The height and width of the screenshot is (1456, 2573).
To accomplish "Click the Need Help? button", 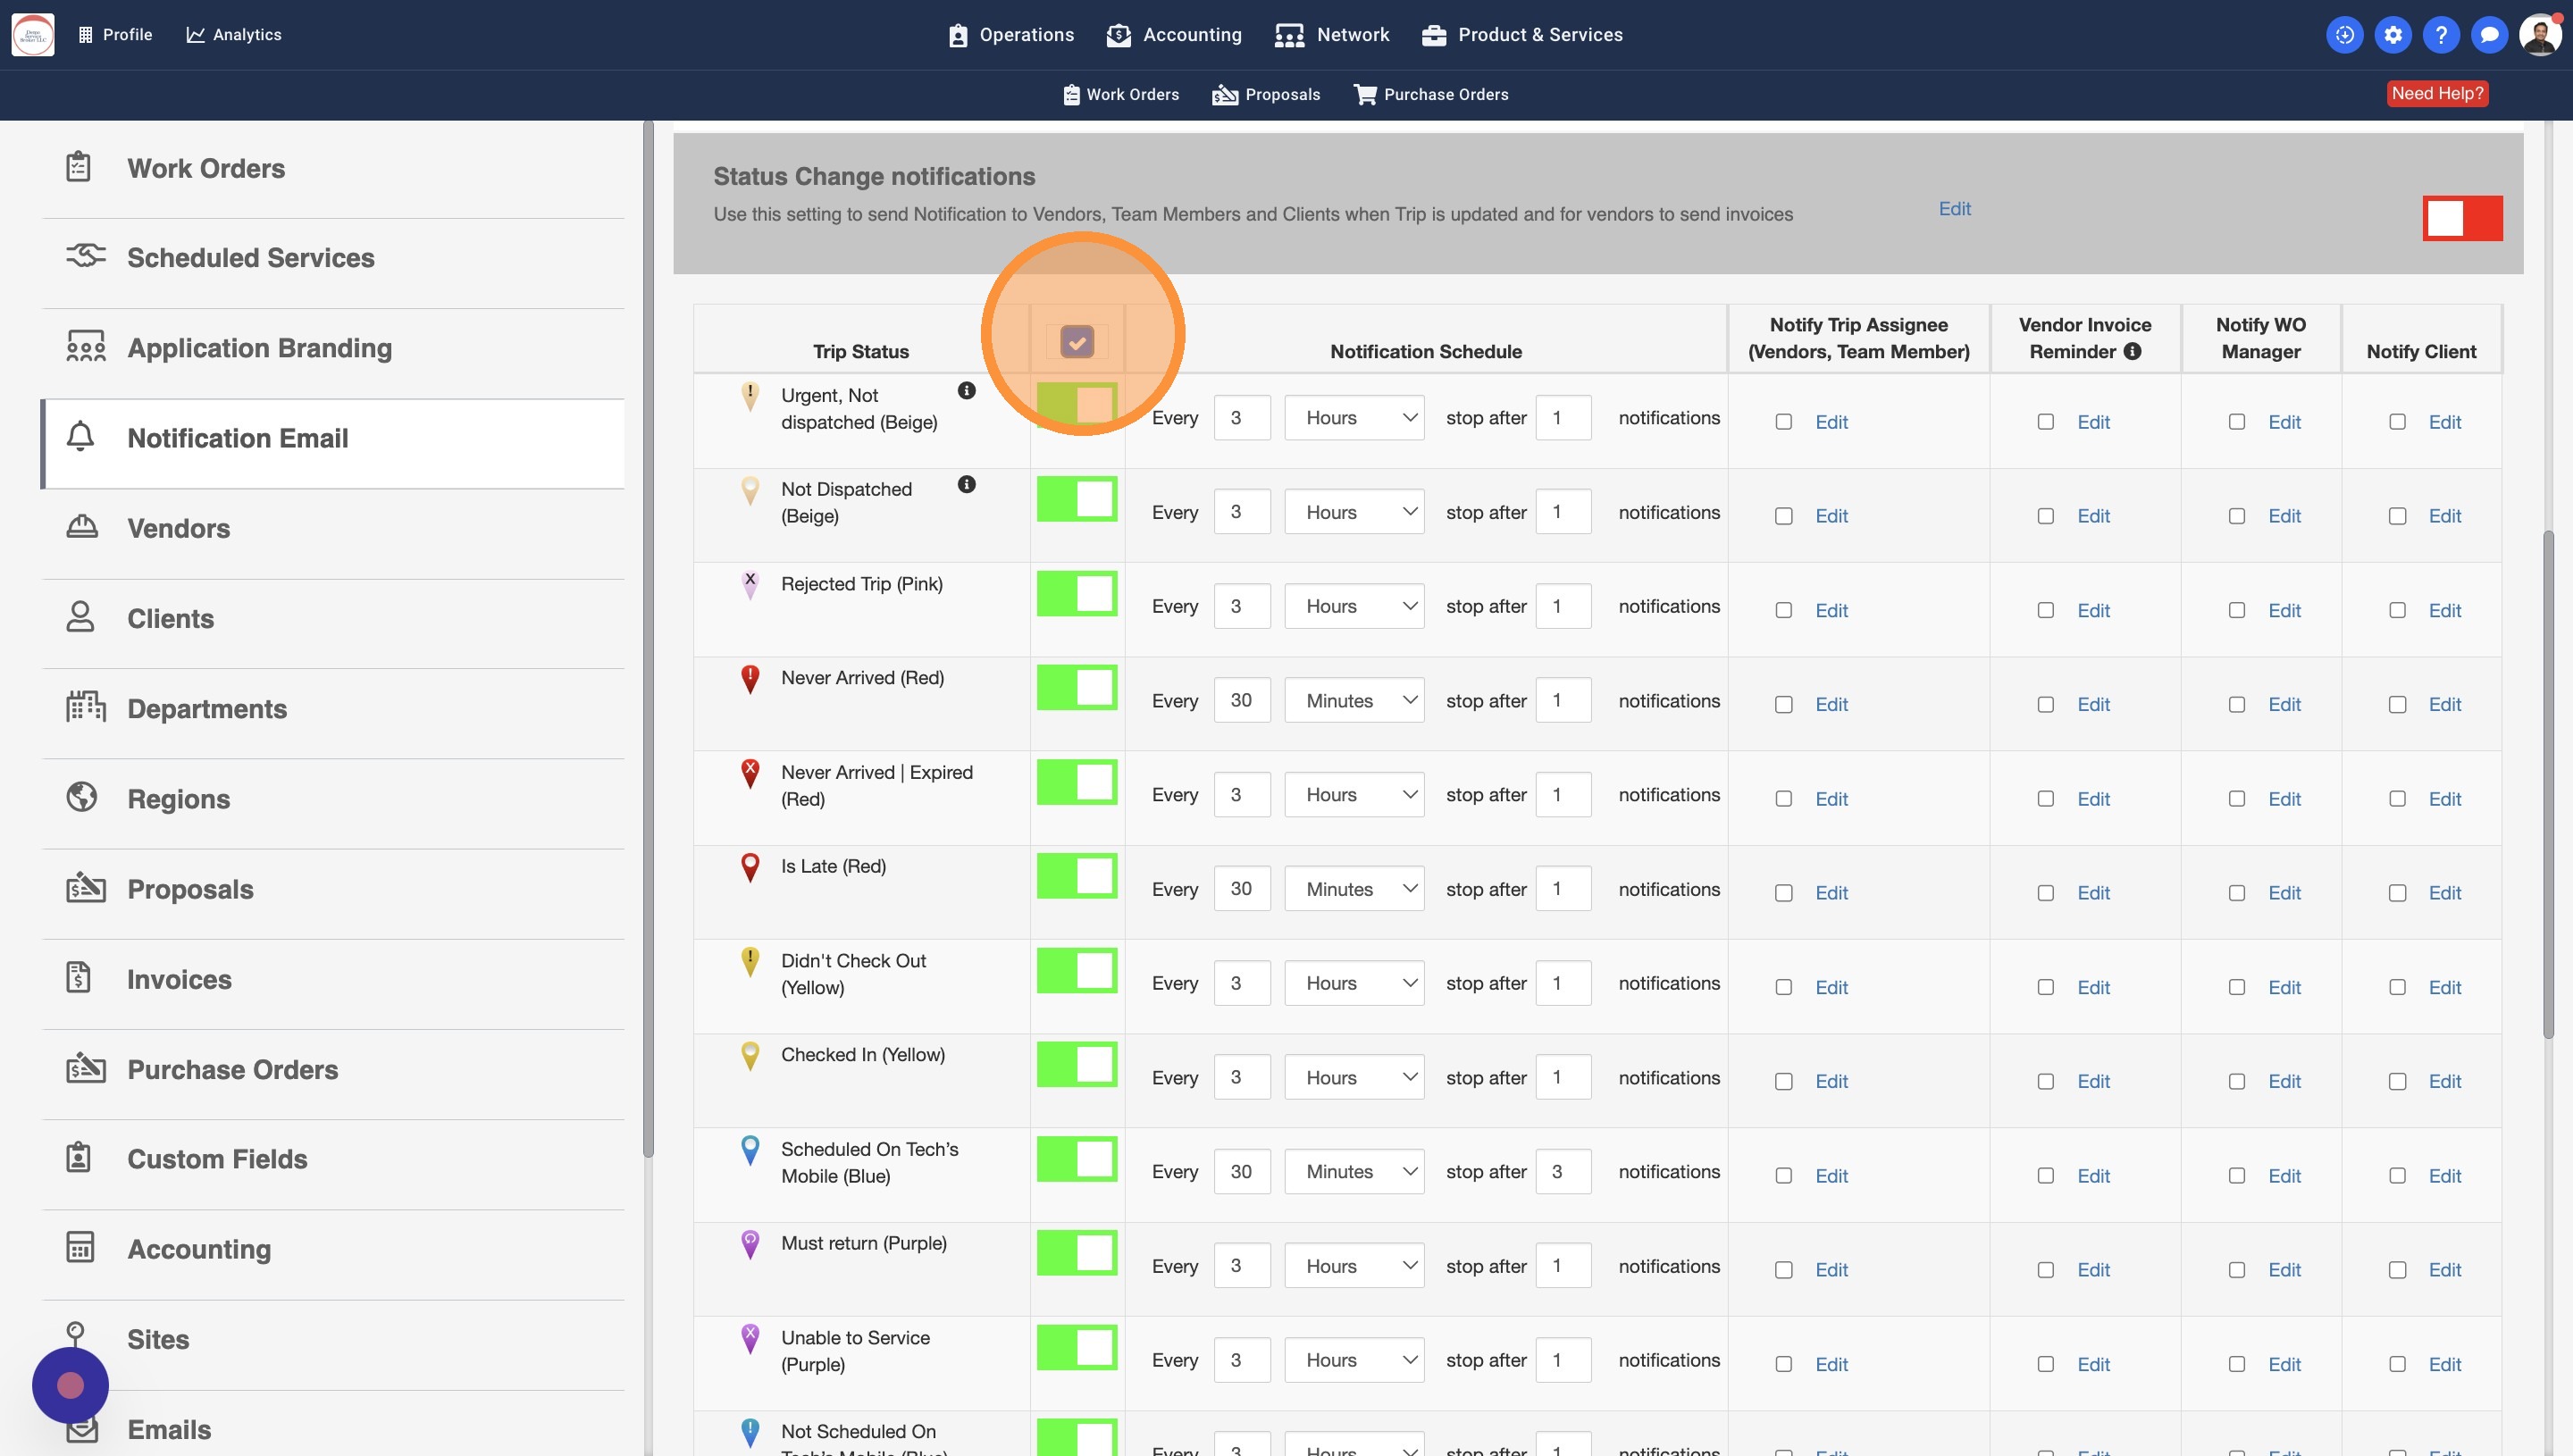I will pyautogui.click(x=2436, y=93).
